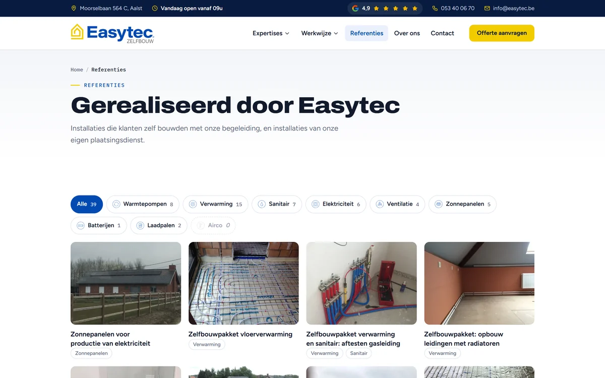Click the Offerte aanvragen button
Image resolution: width=605 pixels, height=378 pixels.
pyautogui.click(x=502, y=33)
